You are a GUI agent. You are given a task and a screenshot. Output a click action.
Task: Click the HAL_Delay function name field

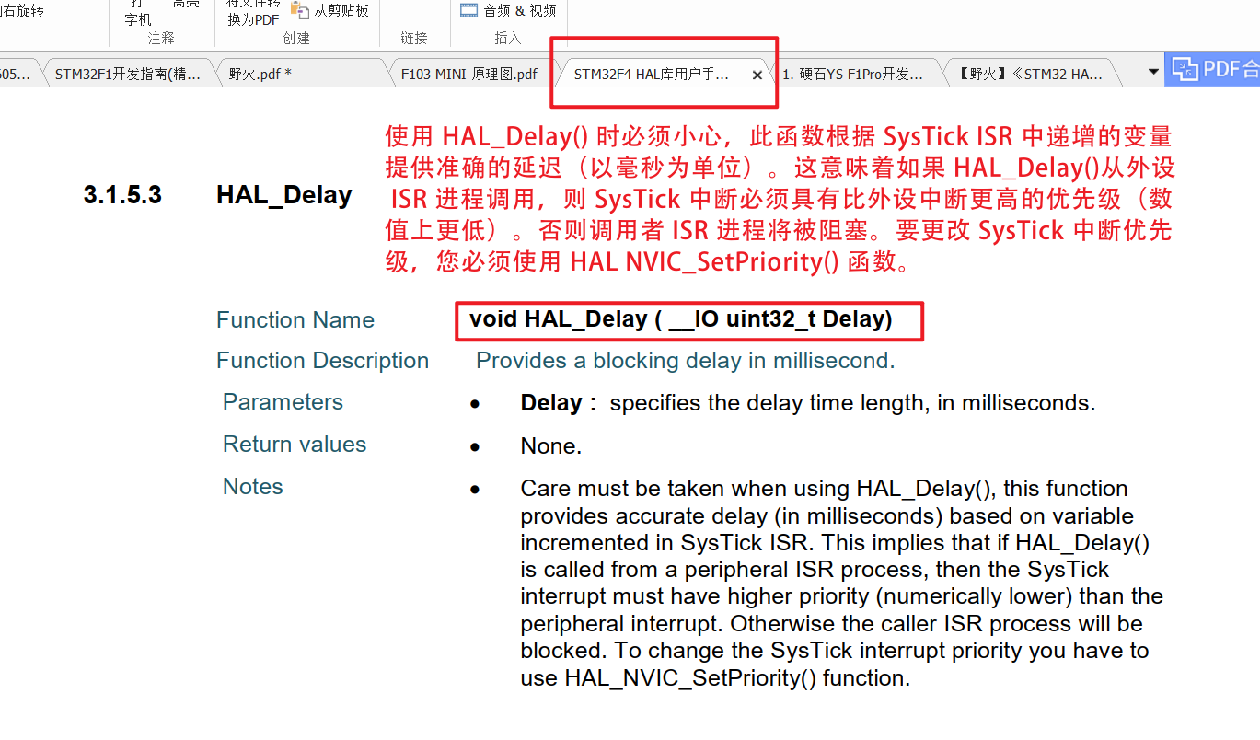click(x=295, y=319)
